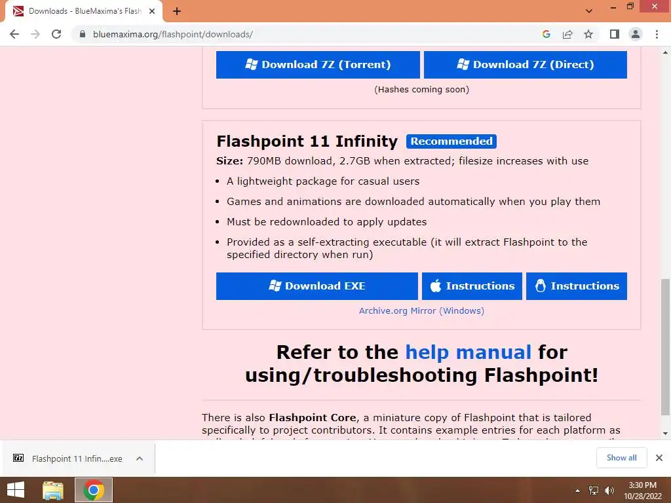Open the Archive.org Mirror (Windows) link
This screenshot has height=503, width=671.
click(x=421, y=311)
